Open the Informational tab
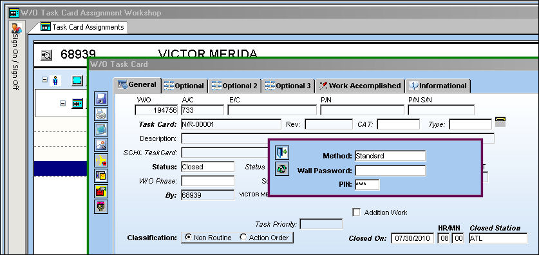Image resolution: width=539 pixels, height=255 pixels. pos(438,86)
